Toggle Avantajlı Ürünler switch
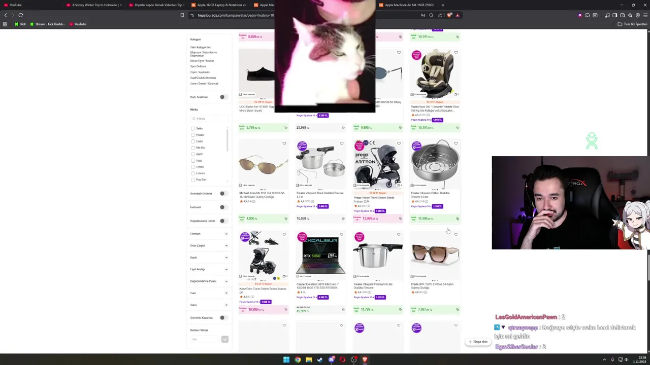This screenshot has height=365, width=650. [223, 193]
